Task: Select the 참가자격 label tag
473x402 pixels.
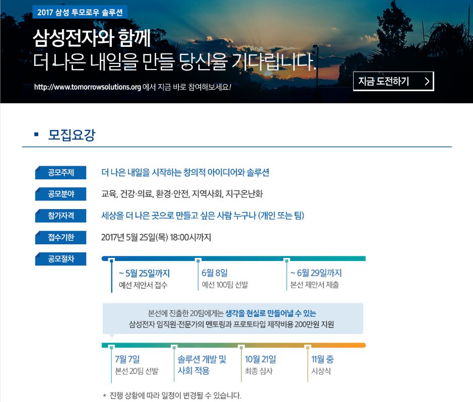Action: [x=60, y=216]
